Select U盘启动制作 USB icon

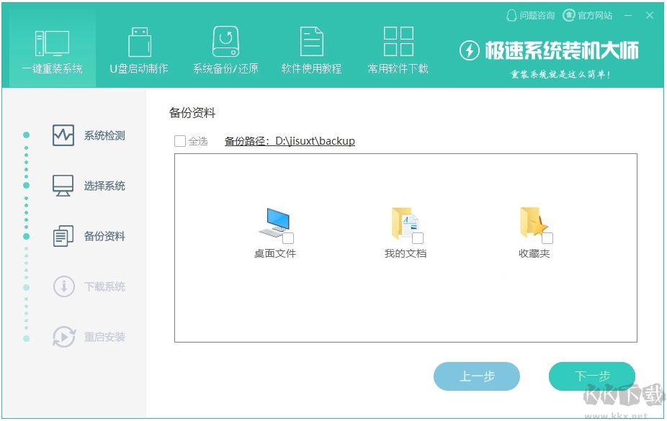coord(139,42)
